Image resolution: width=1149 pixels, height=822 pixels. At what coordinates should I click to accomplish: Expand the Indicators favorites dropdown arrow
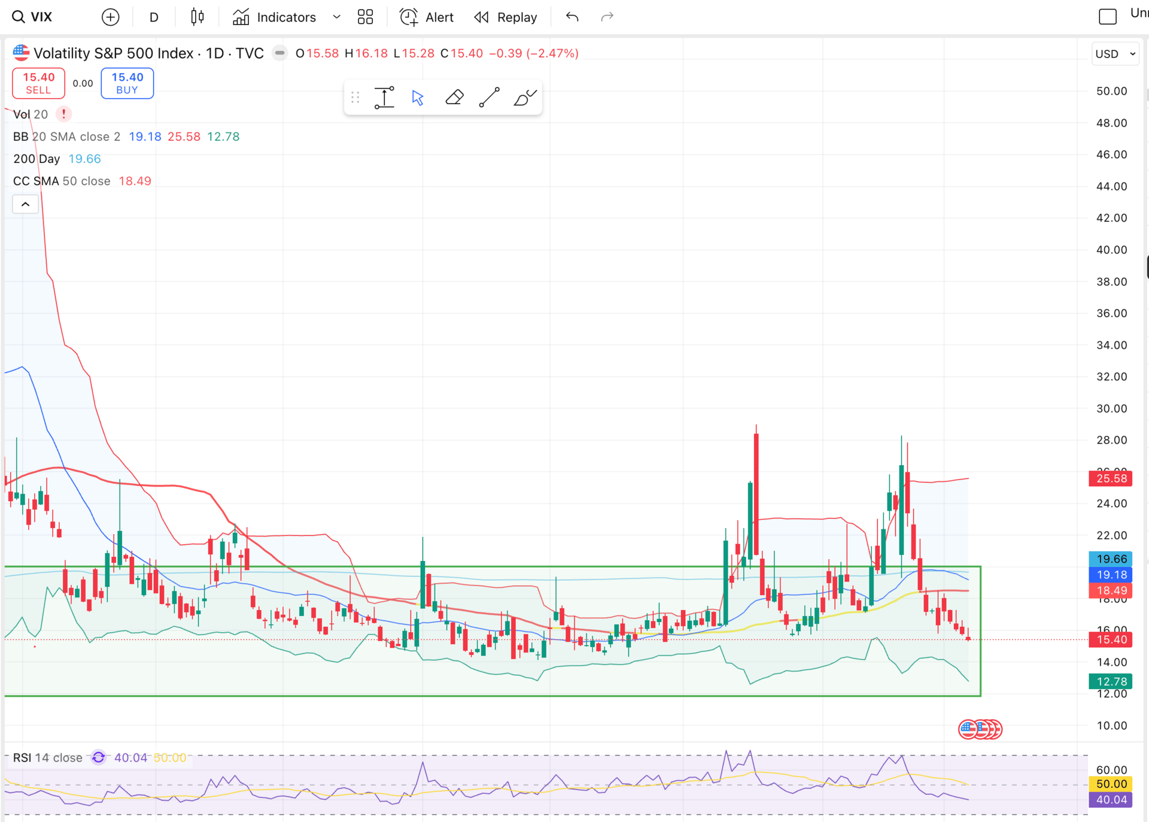tap(336, 17)
